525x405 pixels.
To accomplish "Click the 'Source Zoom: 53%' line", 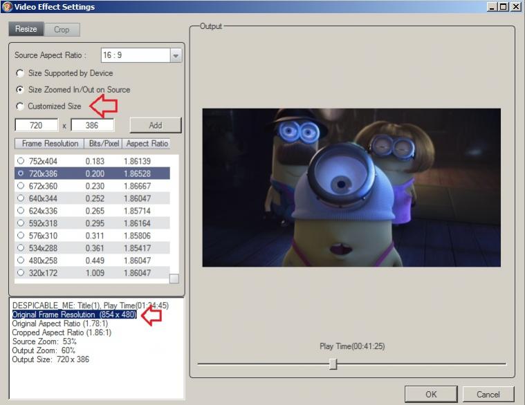I will 44,341.
